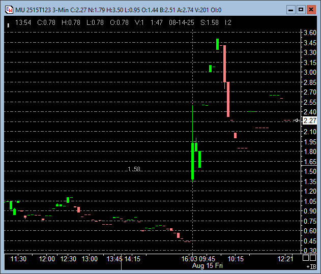Click the 1.20 price axis label

[x=310, y=191]
